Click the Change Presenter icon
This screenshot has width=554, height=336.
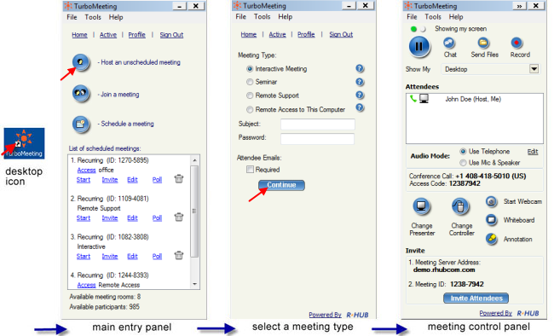(421, 206)
